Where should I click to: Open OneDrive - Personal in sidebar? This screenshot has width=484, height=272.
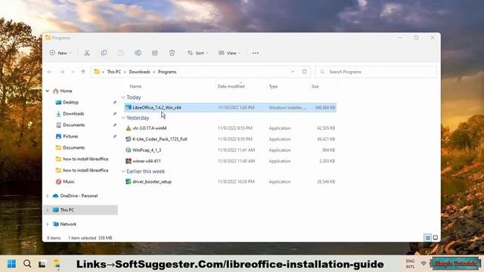[79, 196]
